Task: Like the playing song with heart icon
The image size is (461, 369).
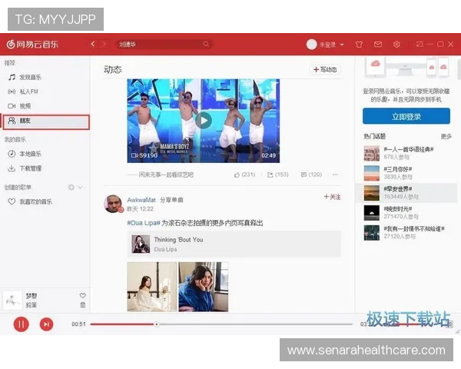Action: [x=83, y=295]
